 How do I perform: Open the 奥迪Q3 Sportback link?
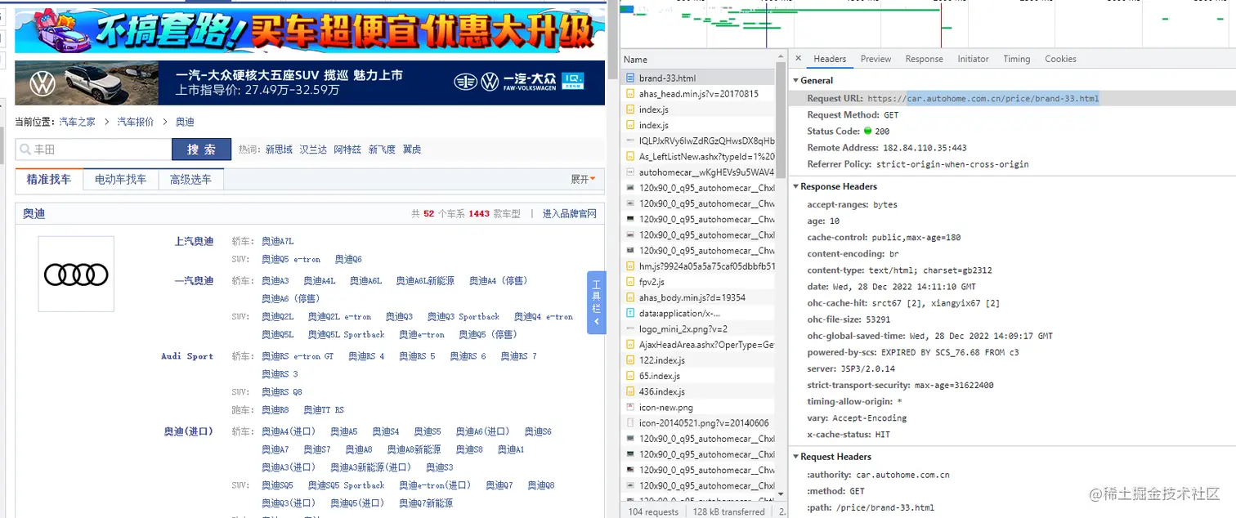click(463, 317)
